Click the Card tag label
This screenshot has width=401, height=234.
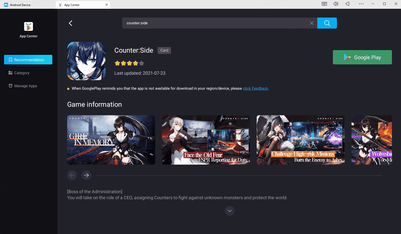pyautogui.click(x=164, y=50)
